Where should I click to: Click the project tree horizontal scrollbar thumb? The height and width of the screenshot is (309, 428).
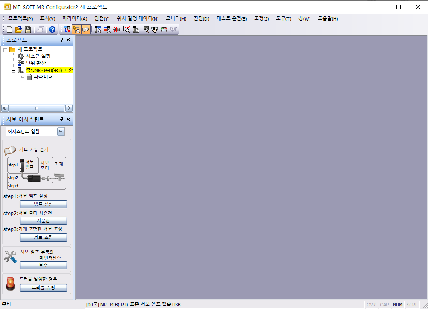36,108
